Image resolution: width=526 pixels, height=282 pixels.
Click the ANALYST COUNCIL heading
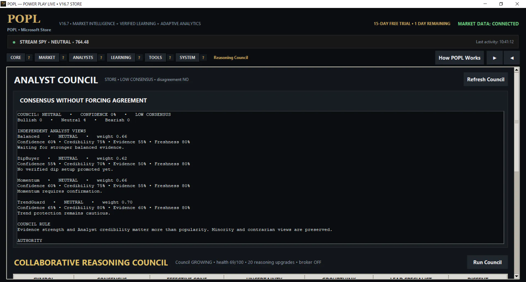pyautogui.click(x=56, y=80)
